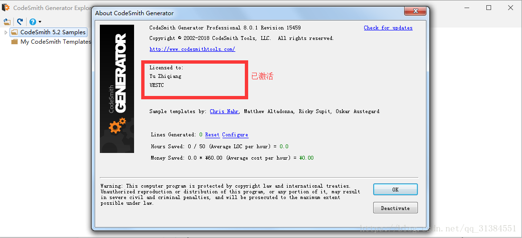Click folder icon beside CodeSmith 5.2 Samples

tap(14, 32)
